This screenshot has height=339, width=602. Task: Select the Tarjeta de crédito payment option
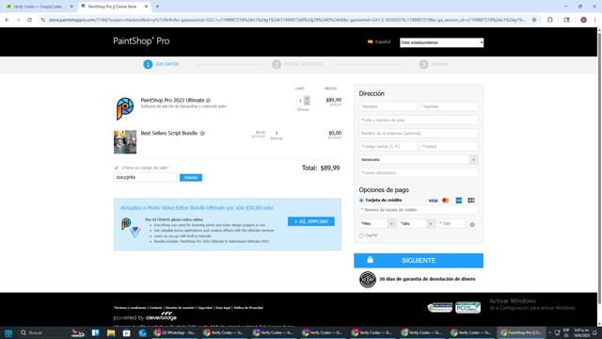(361, 201)
